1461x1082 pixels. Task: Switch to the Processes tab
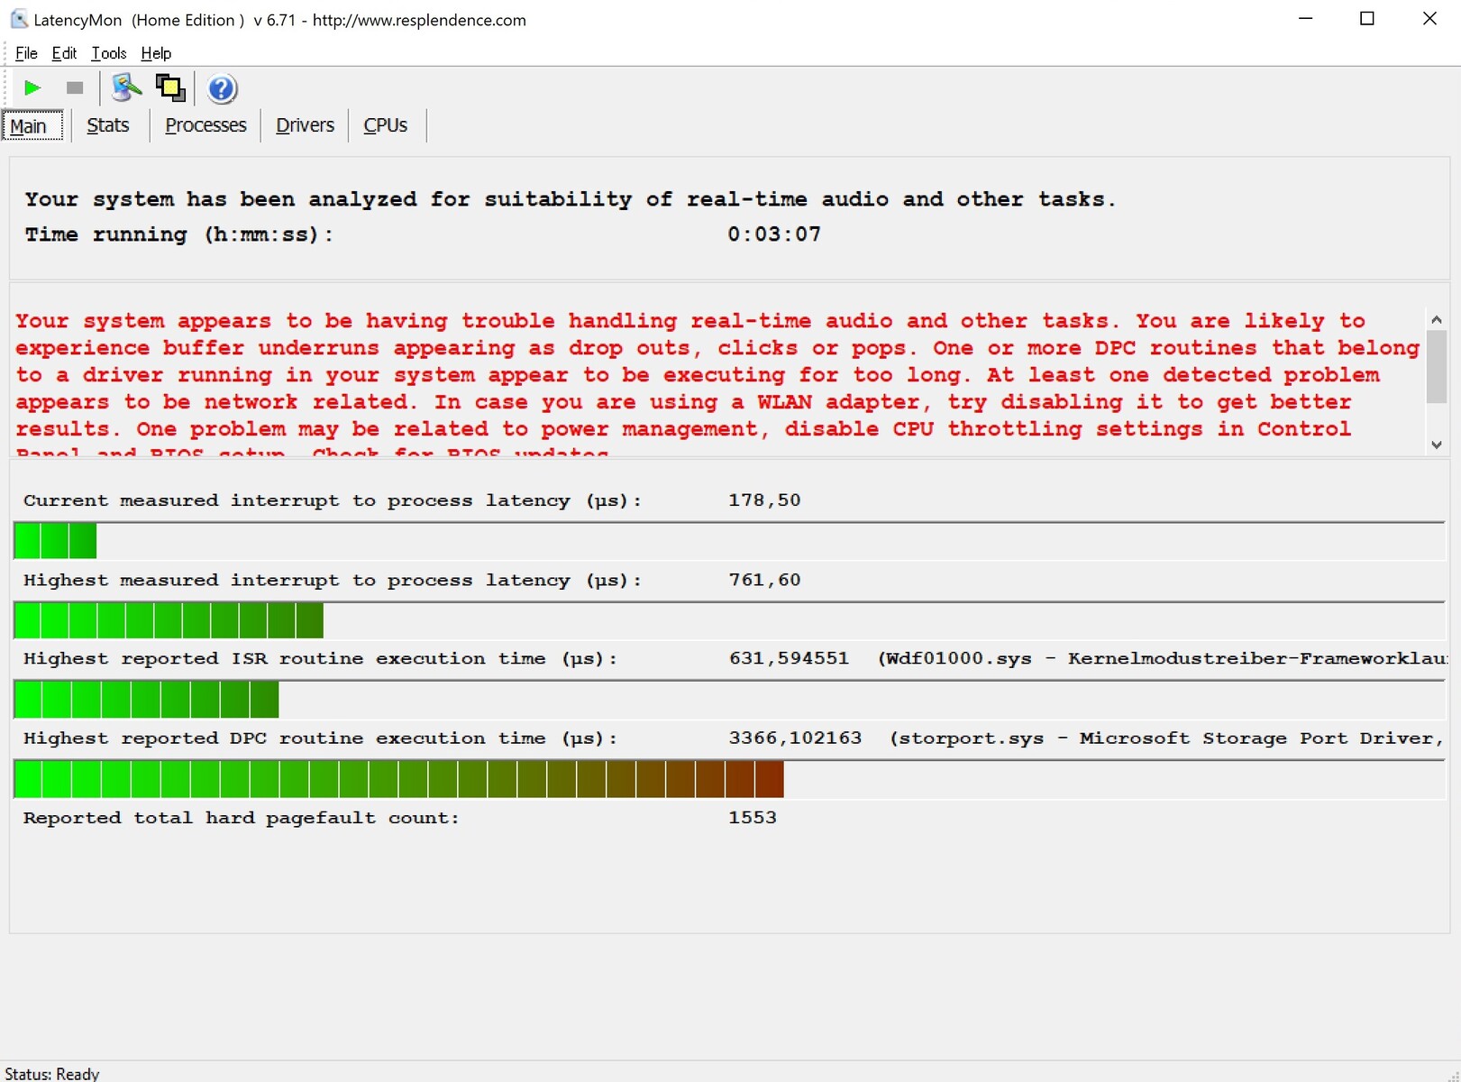205,125
